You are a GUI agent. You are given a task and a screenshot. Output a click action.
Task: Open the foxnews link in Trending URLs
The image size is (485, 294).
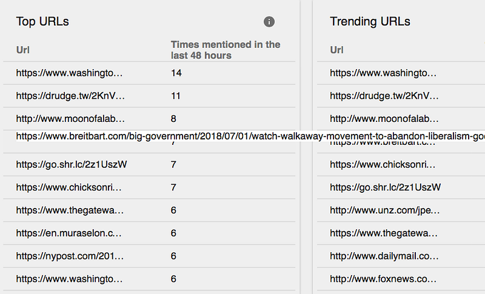tap(383, 279)
